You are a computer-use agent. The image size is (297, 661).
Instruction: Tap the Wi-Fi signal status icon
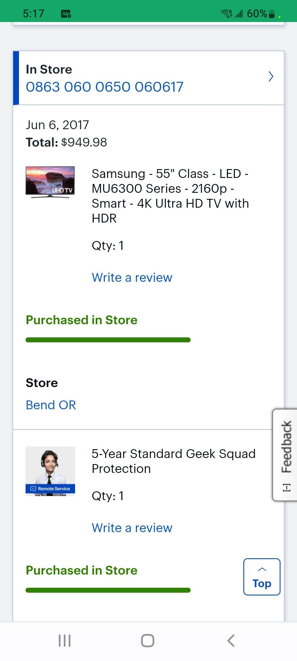(x=227, y=13)
